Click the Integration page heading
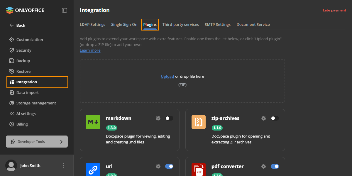This screenshot has width=352, height=176. [x=95, y=10]
